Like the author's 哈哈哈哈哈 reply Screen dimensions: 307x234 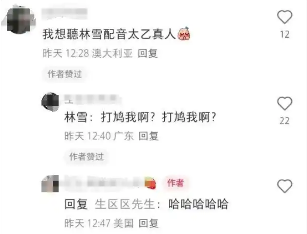click(x=284, y=186)
